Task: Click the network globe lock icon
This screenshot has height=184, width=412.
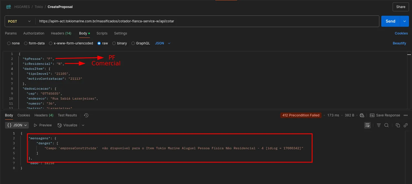Action: [x=362, y=115]
